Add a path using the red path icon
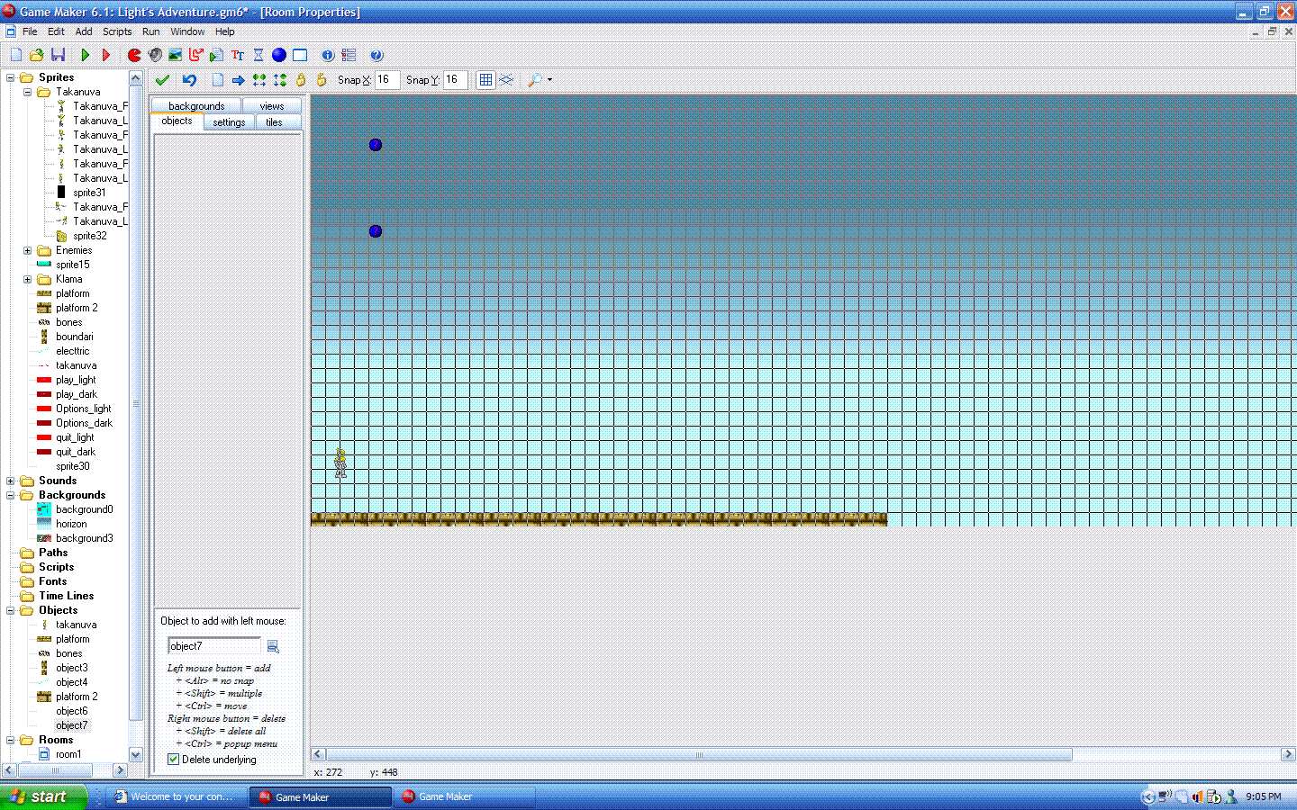Viewport: 1297px width, 810px height. pyautogui.click(x=196, y=55)
